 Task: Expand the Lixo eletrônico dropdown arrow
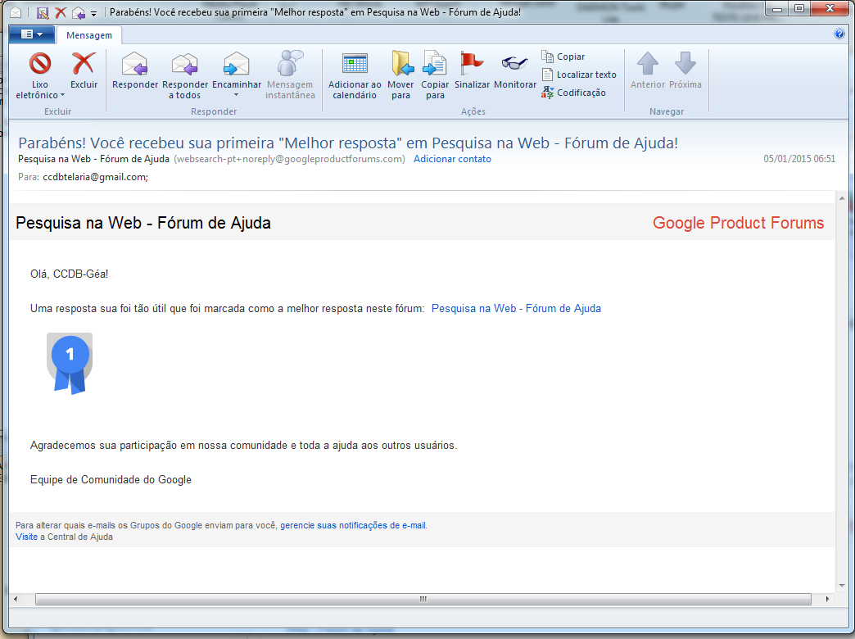pyautogui.click(x=62, y=96)
